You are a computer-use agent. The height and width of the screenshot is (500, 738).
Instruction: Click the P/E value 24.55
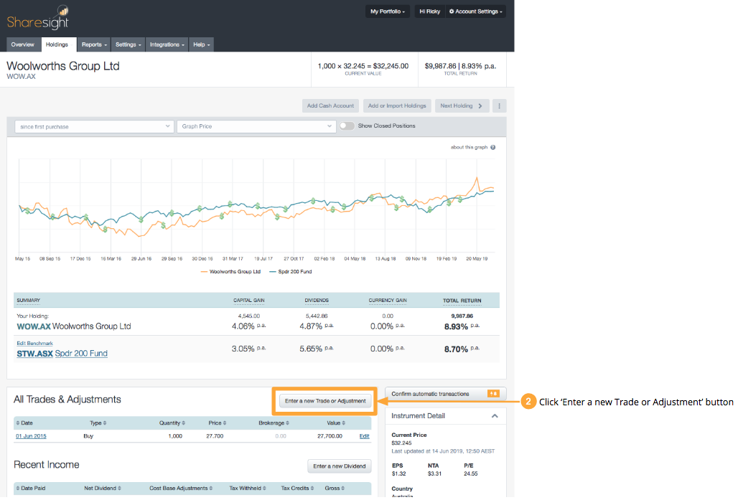[471, 473]
